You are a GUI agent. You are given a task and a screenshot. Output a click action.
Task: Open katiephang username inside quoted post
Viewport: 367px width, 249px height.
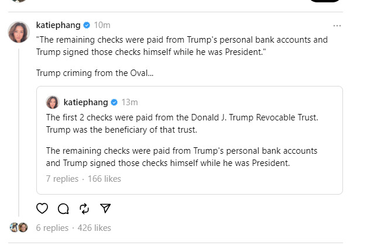(x=85, y=102)
